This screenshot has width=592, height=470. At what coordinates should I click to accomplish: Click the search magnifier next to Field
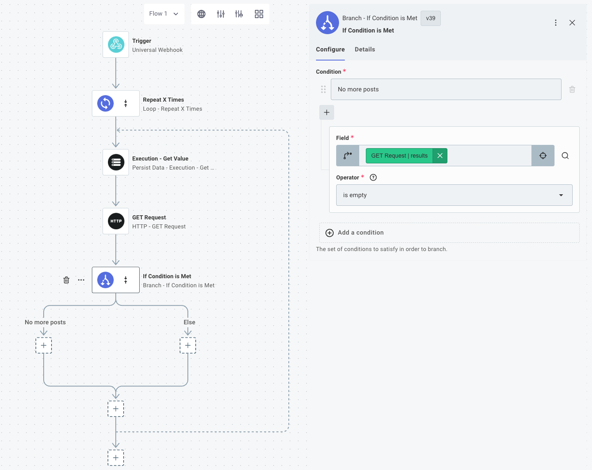click(565, 156)
